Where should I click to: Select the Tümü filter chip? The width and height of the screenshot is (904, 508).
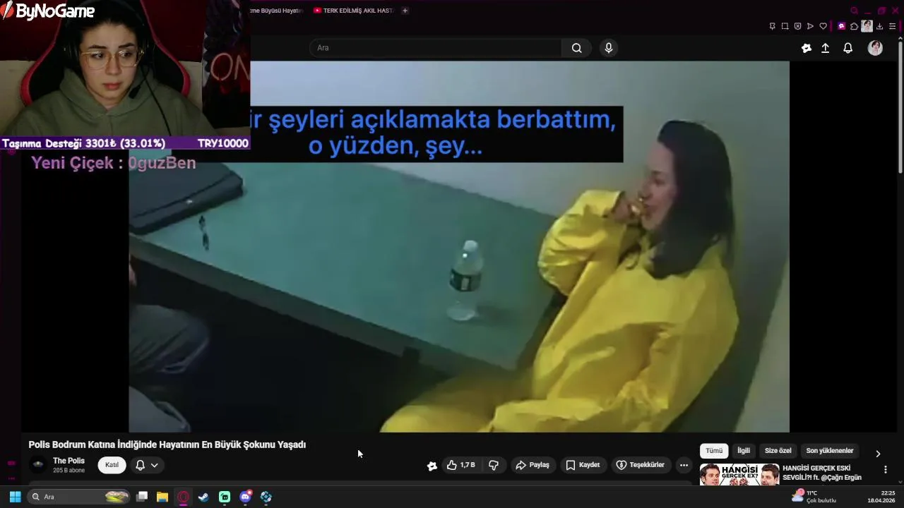714,451
